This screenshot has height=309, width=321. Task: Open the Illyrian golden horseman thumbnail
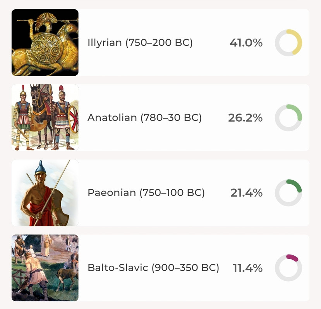[x=45, y=42]
